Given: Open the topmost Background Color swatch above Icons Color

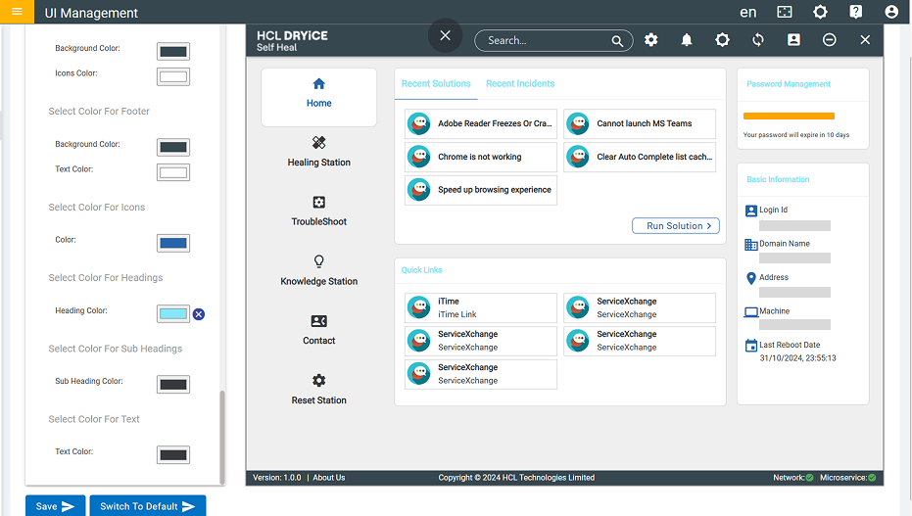Looking at the screenshot, I should tap(173, 52).
